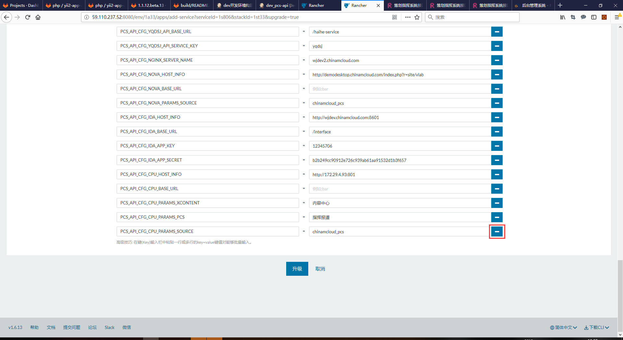Switch to the Projects Dashboard tab

pyautogui.click(x=21, y=6)
